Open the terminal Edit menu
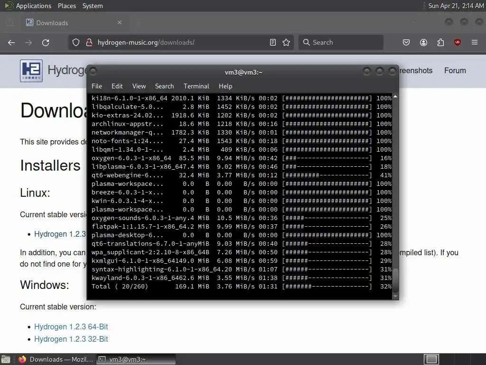The height and width of the screenshot is (365, 486). pos(117,86)
